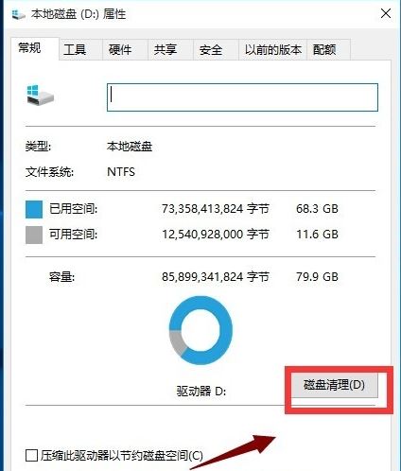
Task: Click the gray 可用空间 color square
Action: (34, 235)
